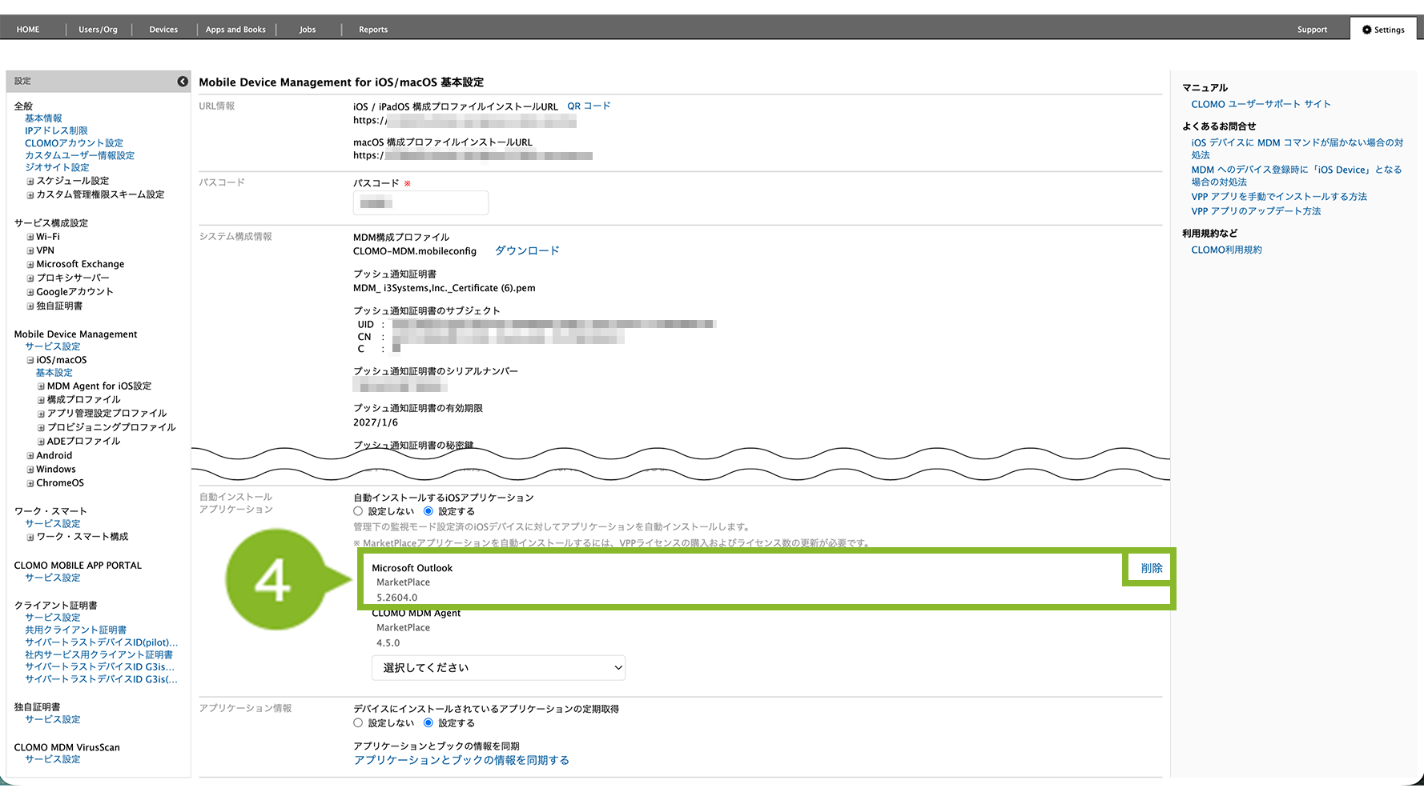Collapse the 設定 sidebar with arrow icon
This screenshot has width=1424, height=800.
[183, 82]
